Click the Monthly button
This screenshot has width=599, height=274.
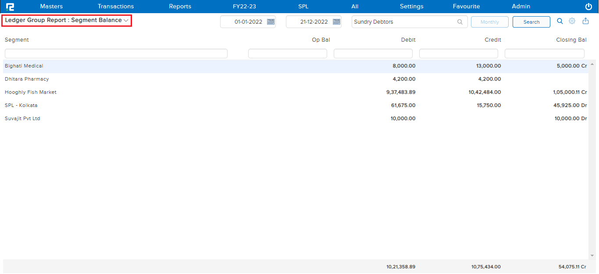[489, 22]
